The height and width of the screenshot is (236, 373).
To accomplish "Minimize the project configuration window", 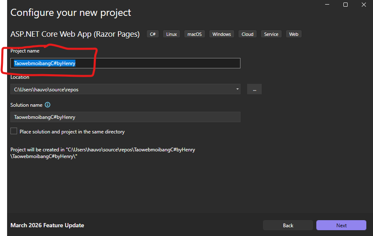I will [326, 5].
